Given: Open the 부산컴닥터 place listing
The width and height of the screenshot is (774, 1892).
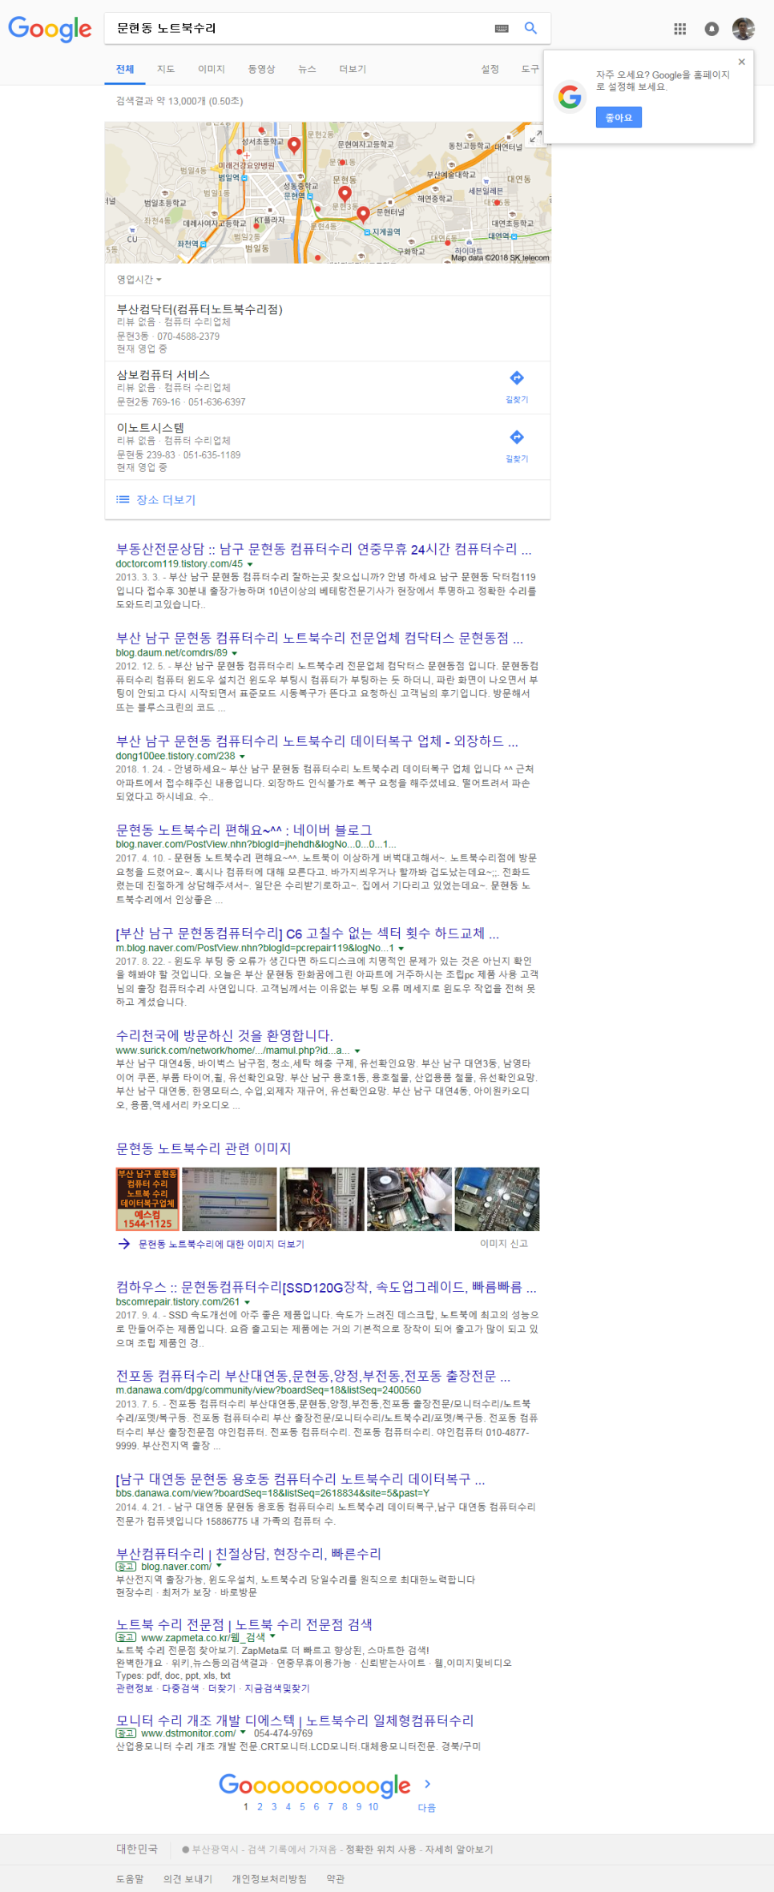Looking at the screenshot, I should (x=327, y=329).
